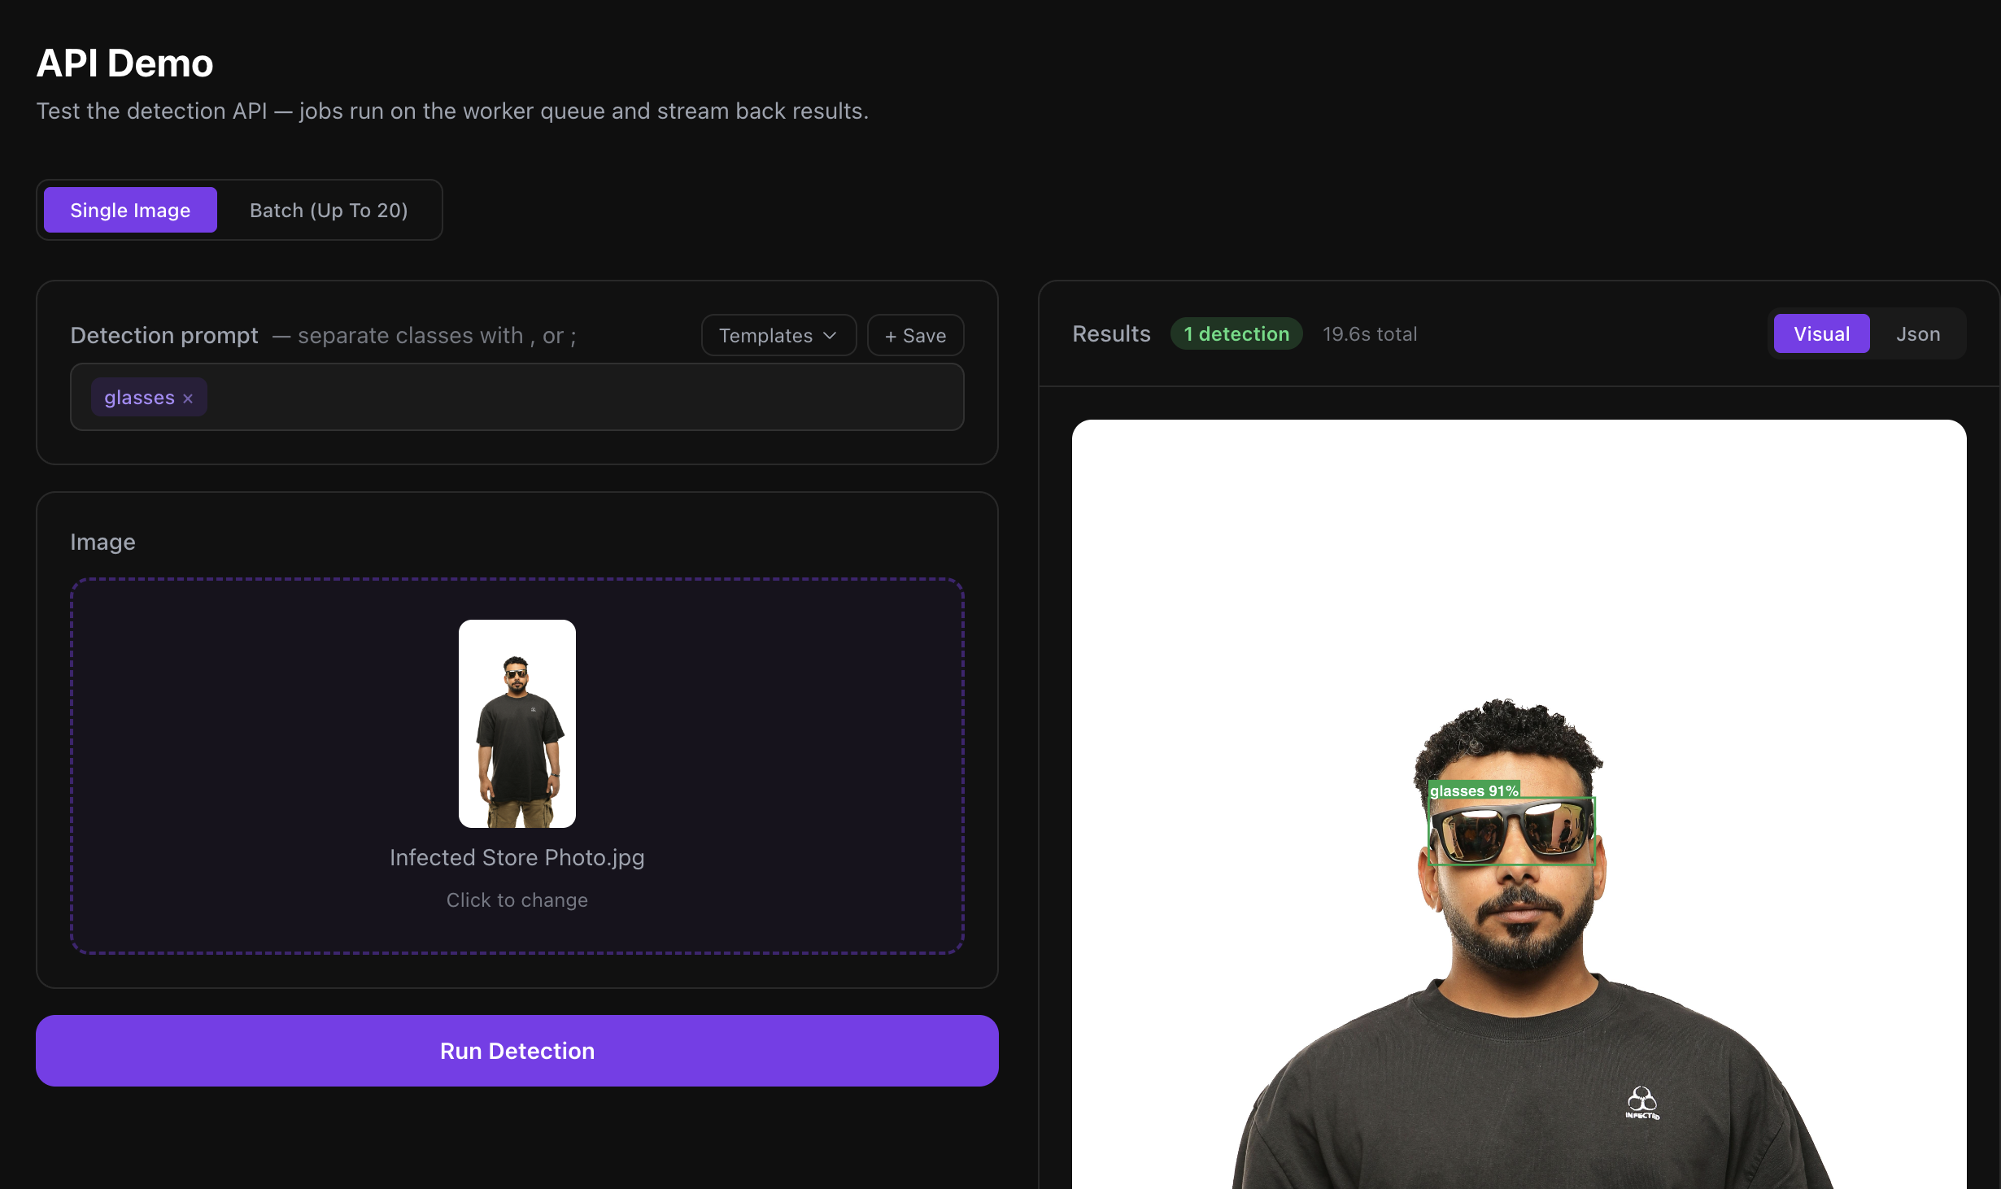The width and height of the screenshot is (2001, 1189).
Task: Open the Templates dropdown
Action: tap(778, 334)
